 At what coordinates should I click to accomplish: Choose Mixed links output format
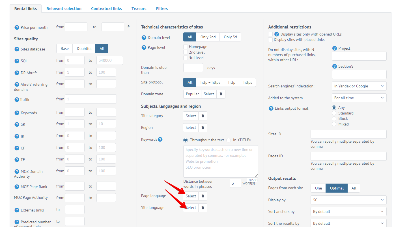point(334,124)
